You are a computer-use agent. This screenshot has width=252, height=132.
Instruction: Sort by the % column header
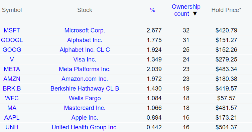[152, 10]
